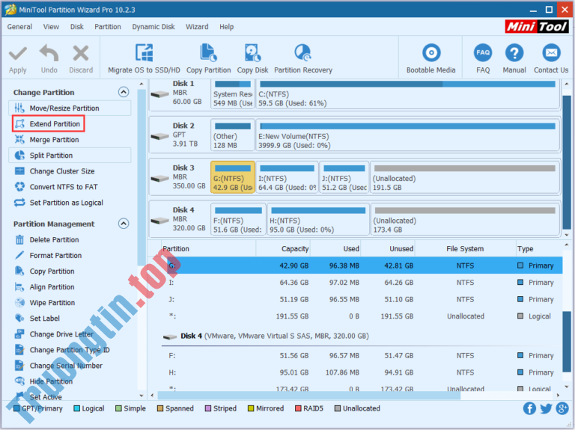Select G:(NTFS) block on Disk 3
Viewport: 575px width, 430px height.
coord(233,177)
